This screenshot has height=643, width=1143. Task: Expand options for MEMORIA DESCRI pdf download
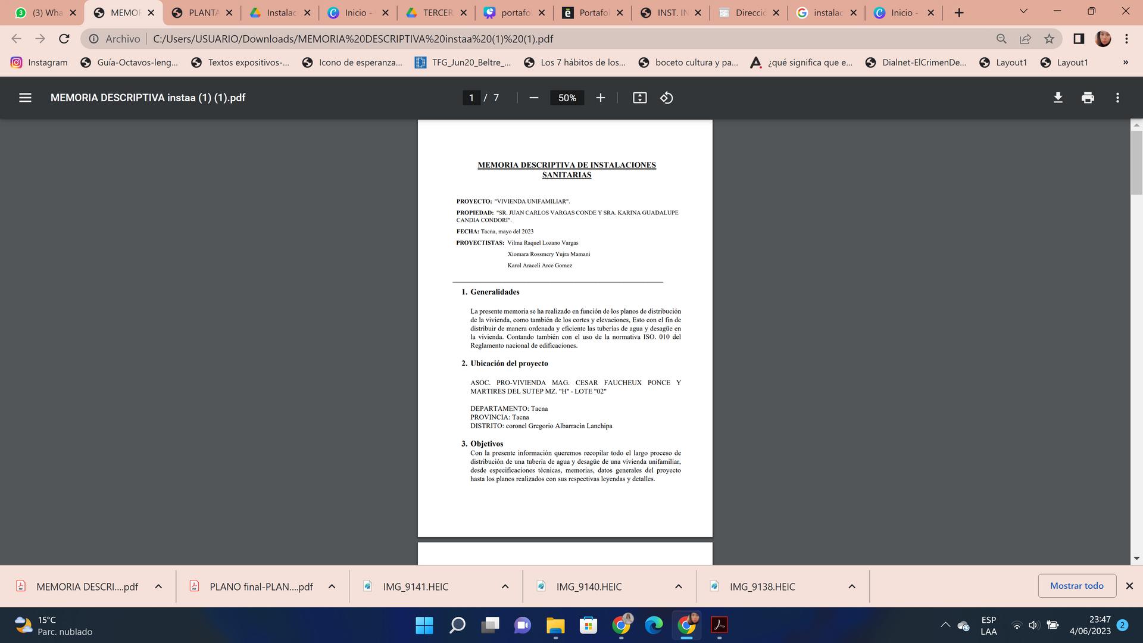pos(158,586)
